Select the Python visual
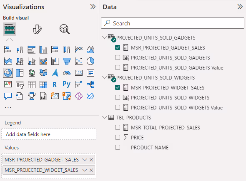Viewport: 246px width, 181px height. coord(67,84)
